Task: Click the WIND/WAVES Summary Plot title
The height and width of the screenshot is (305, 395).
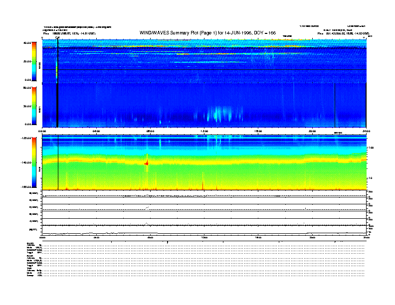Action: (207, 33)
